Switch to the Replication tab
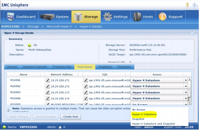This screenshot has height=136, width=199. click(125, 67)
